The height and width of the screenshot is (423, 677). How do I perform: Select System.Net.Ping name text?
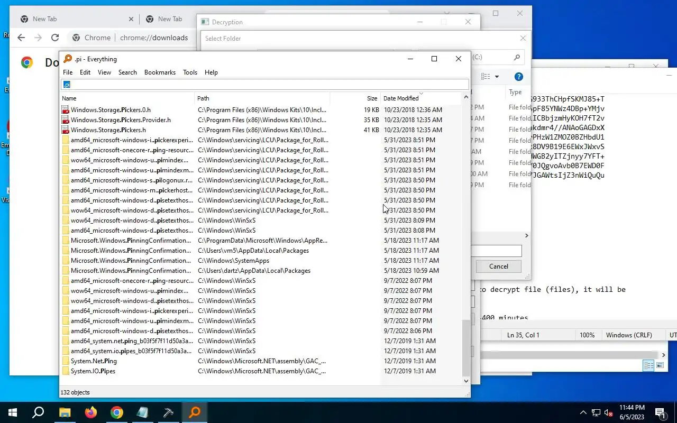click(x=94, y=361)
